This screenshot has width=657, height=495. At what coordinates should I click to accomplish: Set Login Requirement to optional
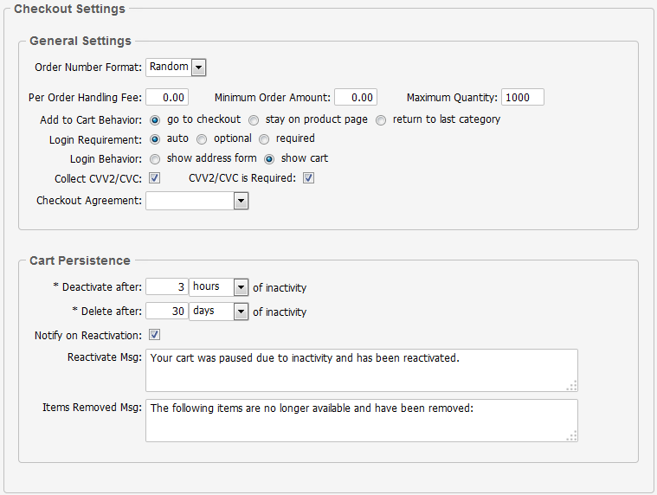click(x=202, y=139)
